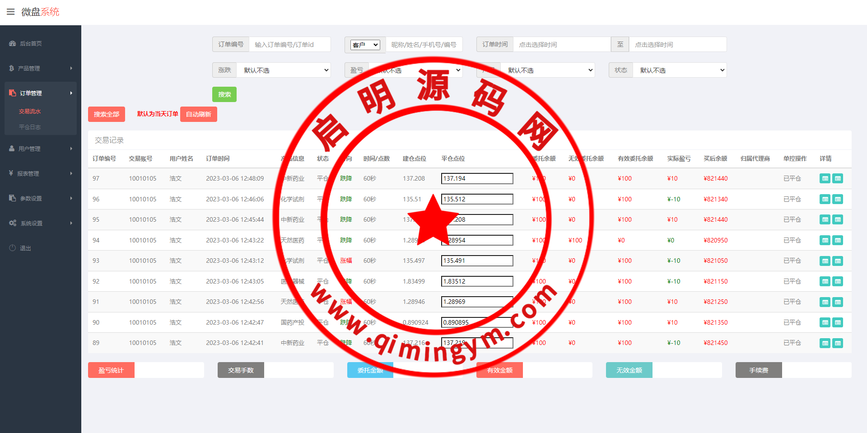
Task: Expand the 产品管理 sidebar menu
Action: pyautogui.click(x=40, y=68)
